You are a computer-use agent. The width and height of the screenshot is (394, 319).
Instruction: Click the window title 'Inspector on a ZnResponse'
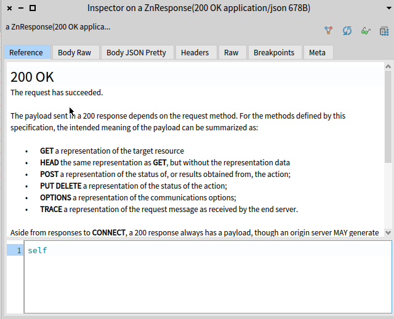pyautogui.click(x=199, y=8)
